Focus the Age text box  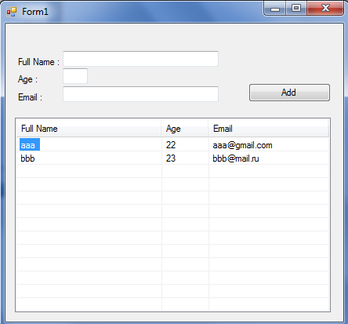click(x=75, y=76)
